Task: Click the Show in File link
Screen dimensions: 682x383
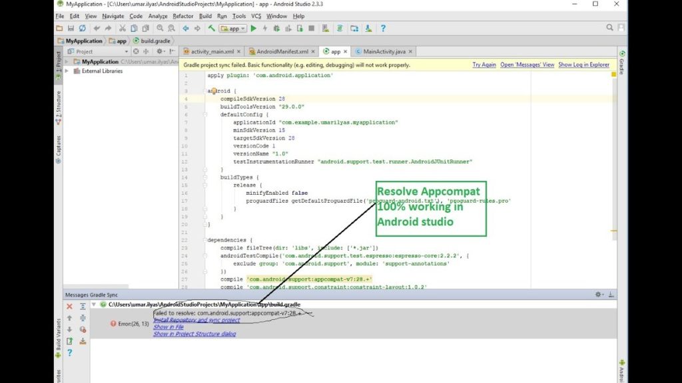Action: (169, 327)
